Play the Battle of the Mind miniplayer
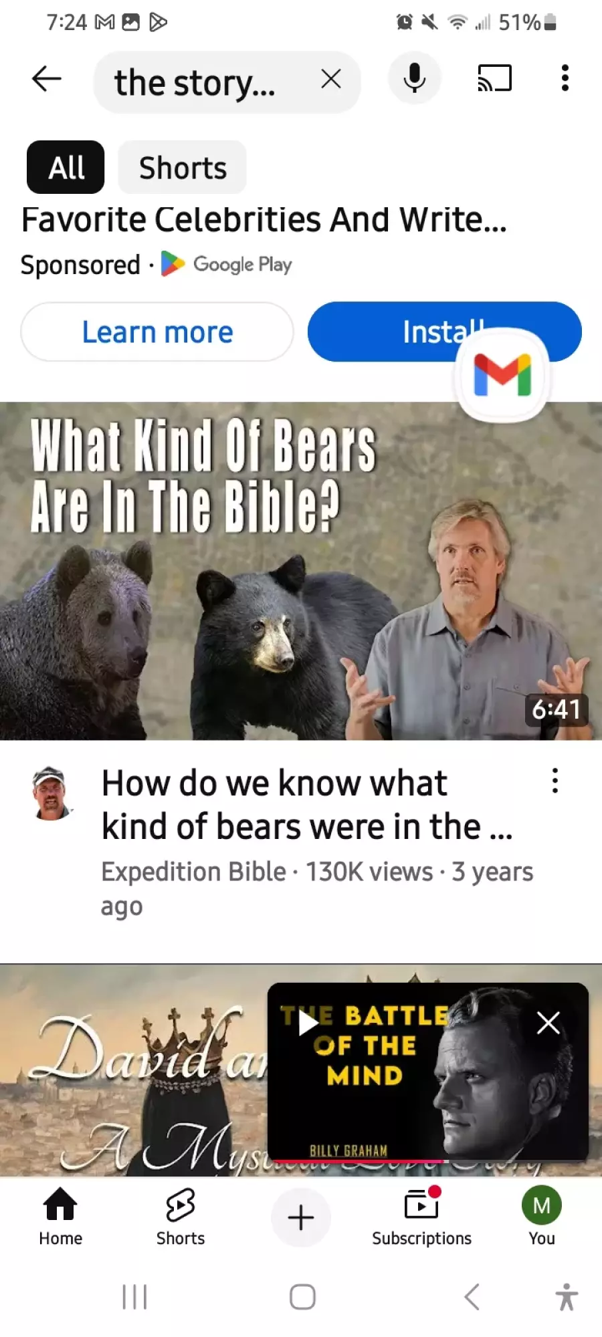 (308, 1023)
